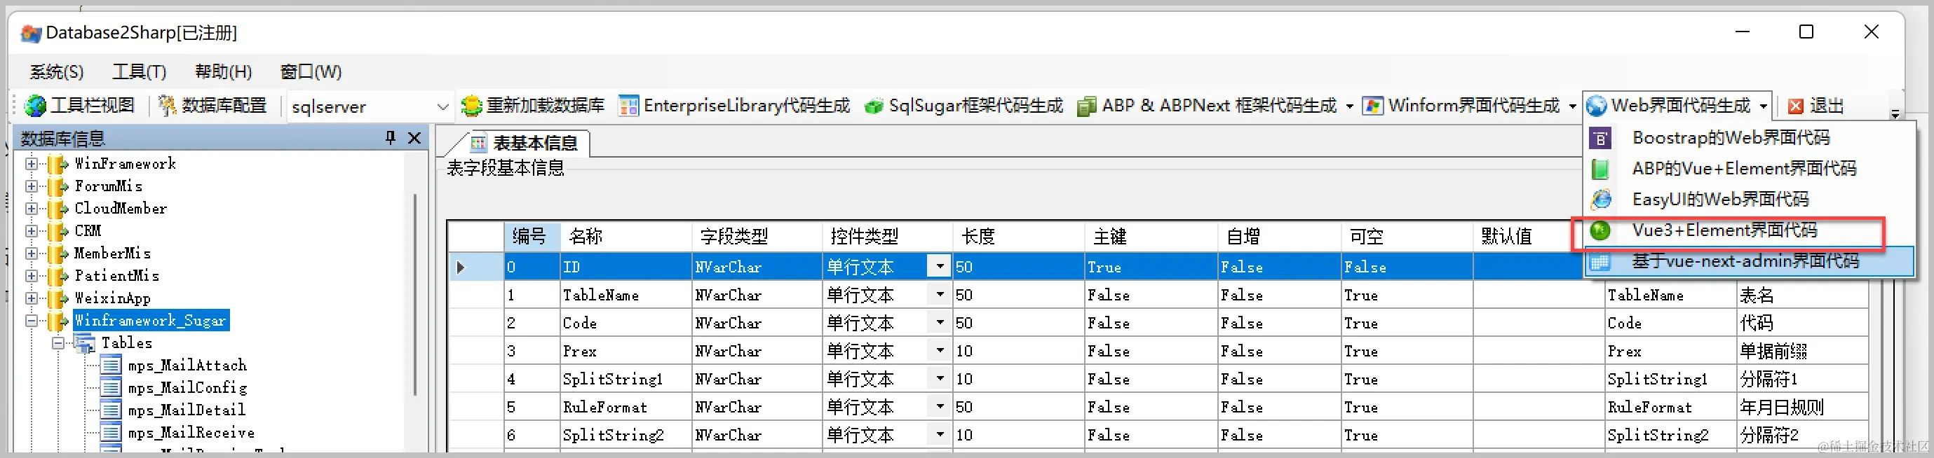Expand the CloudMember database node
The height and width of the screenshot is (458, 1934).
tap(31, 209)
